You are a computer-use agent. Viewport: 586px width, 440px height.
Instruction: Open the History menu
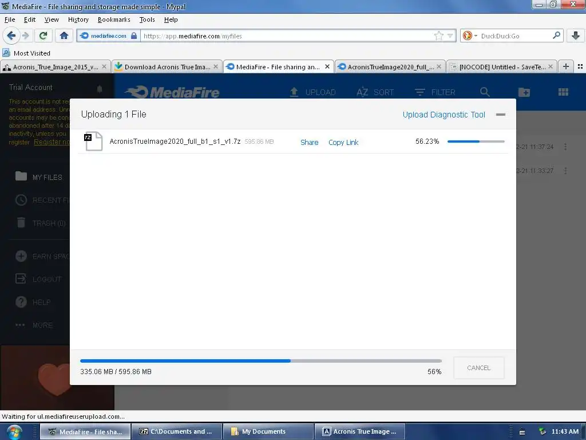pos(78,19)
